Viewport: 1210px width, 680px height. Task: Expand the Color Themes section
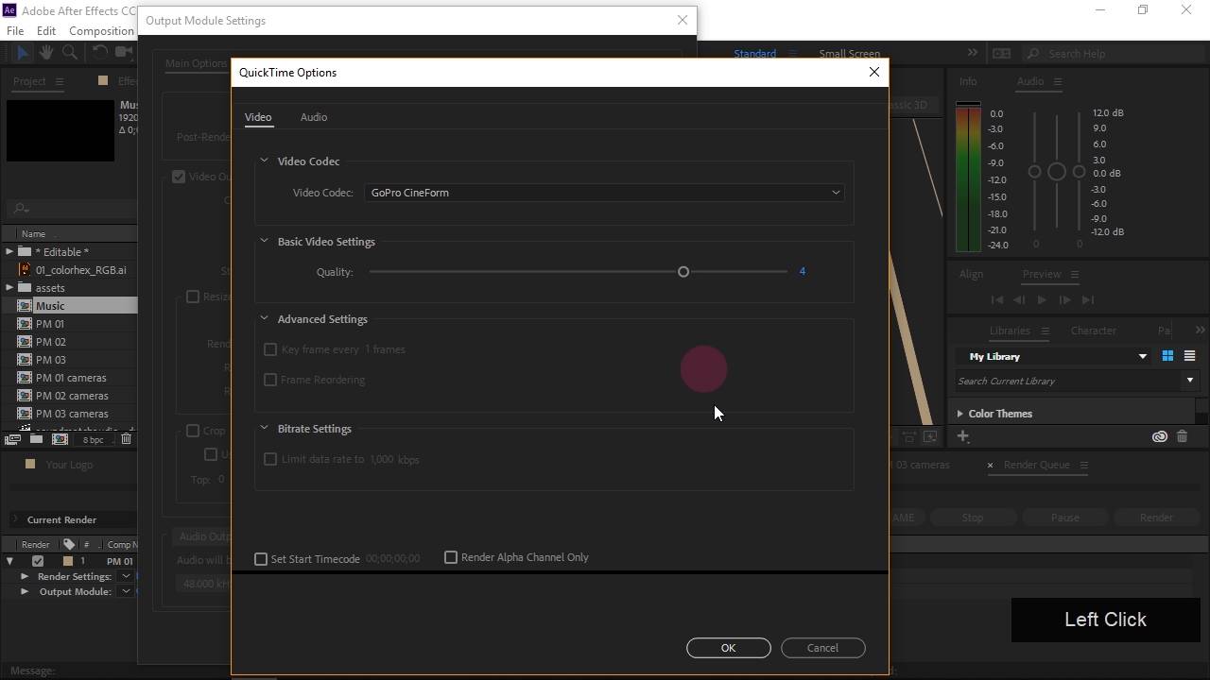[959, 414]
